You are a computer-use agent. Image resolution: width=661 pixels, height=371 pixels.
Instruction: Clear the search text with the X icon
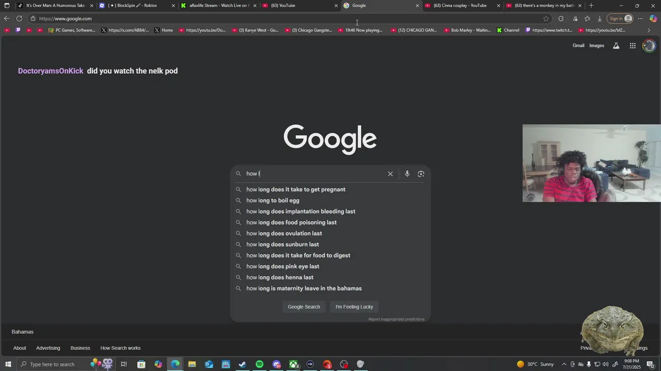390,174
